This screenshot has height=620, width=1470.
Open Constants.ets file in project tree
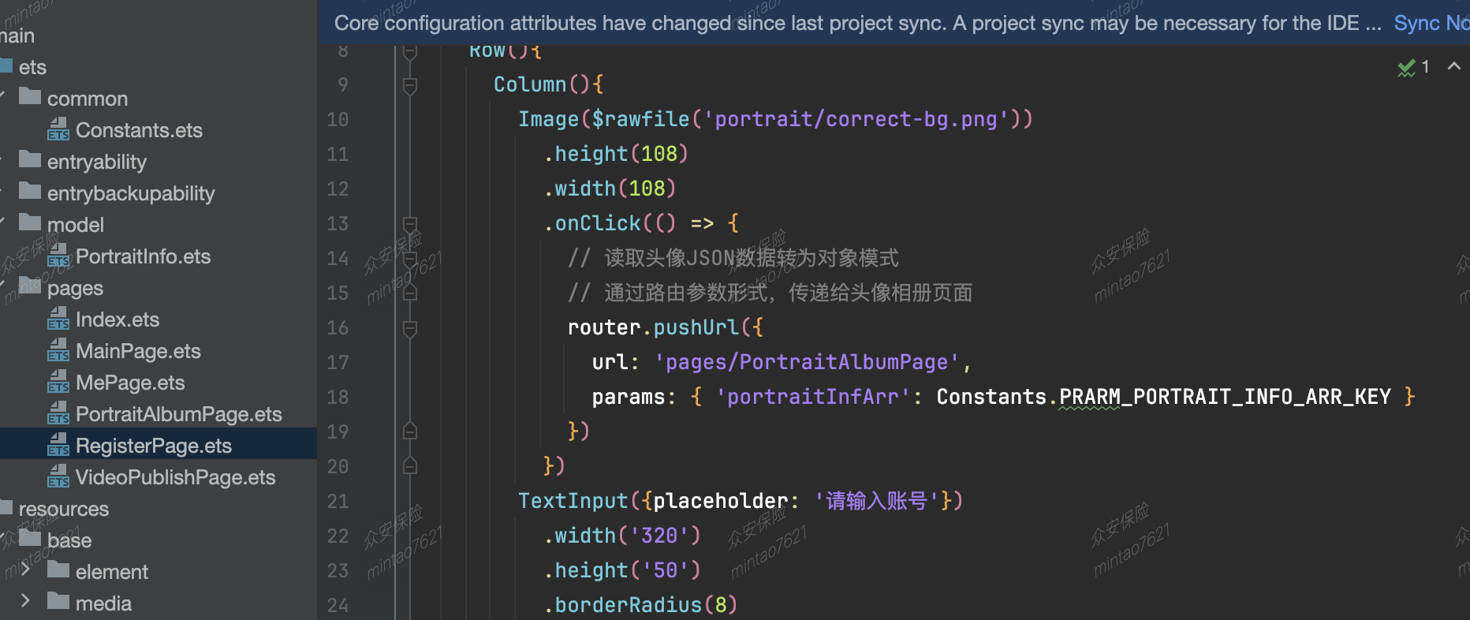point(139,130)
